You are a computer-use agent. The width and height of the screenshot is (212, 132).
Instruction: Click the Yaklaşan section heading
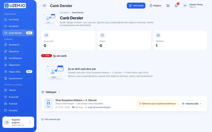pyautogui.click(x=51, y=92)
